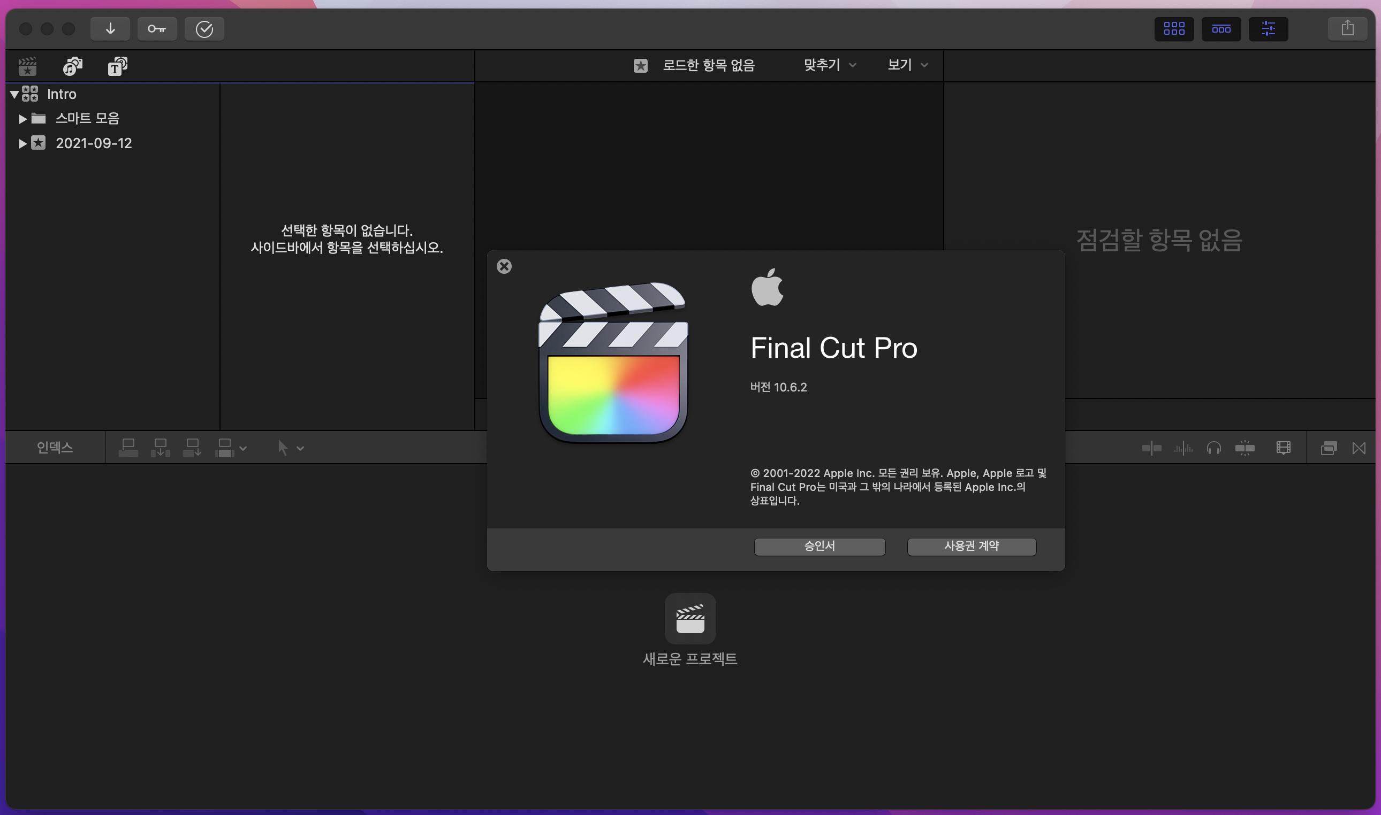
Task: Toggle the Inspector panel visibility
Action: coord(1268,28)
